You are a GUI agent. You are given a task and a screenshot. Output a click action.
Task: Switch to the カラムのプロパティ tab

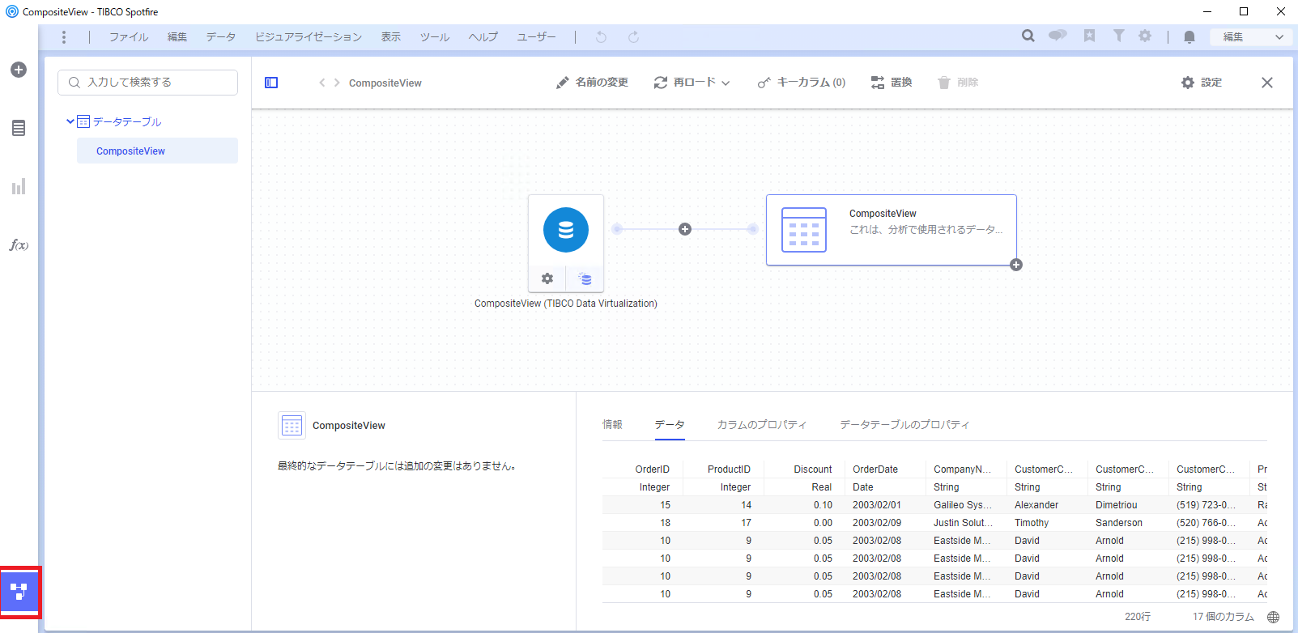762,425
